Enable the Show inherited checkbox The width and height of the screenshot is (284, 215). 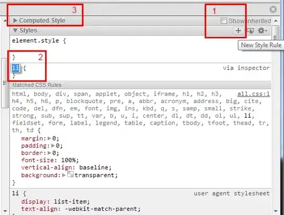pos(224,21)
